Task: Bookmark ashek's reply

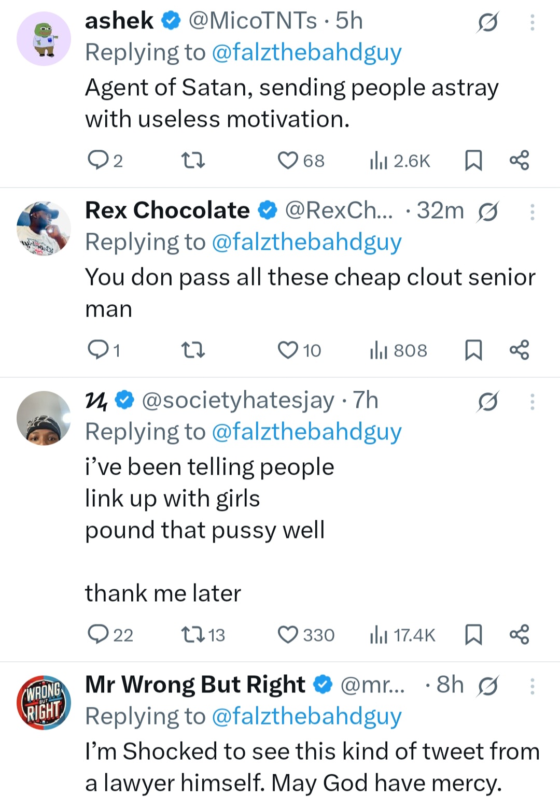Action: [473, 161]
